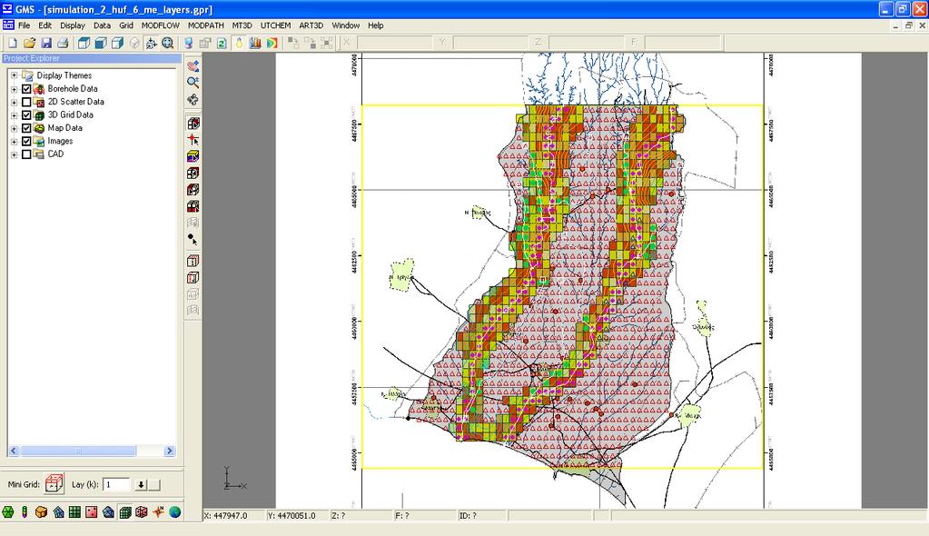
Task: Switch to the GIS module globe icon
Action: click(174, 511)
